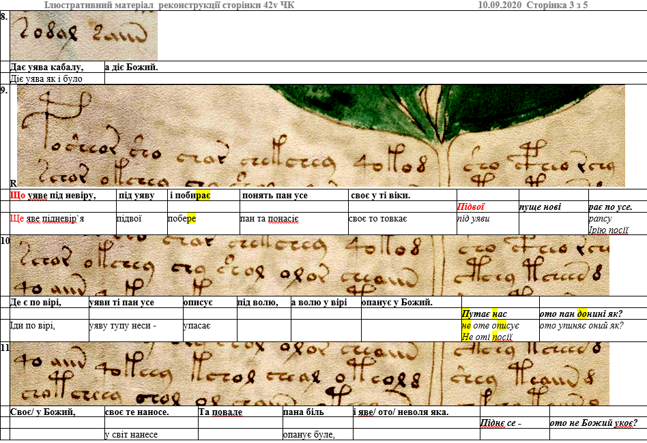Screen dimensions: 647x443
Task: Select the italic cell 'Підне се -'
Action: [515, 423]
